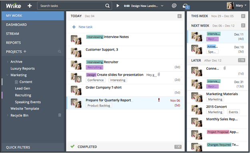Click the red exclamation priority icon
The width and height of the screenshot is (250, 153).
pos(159,100)
